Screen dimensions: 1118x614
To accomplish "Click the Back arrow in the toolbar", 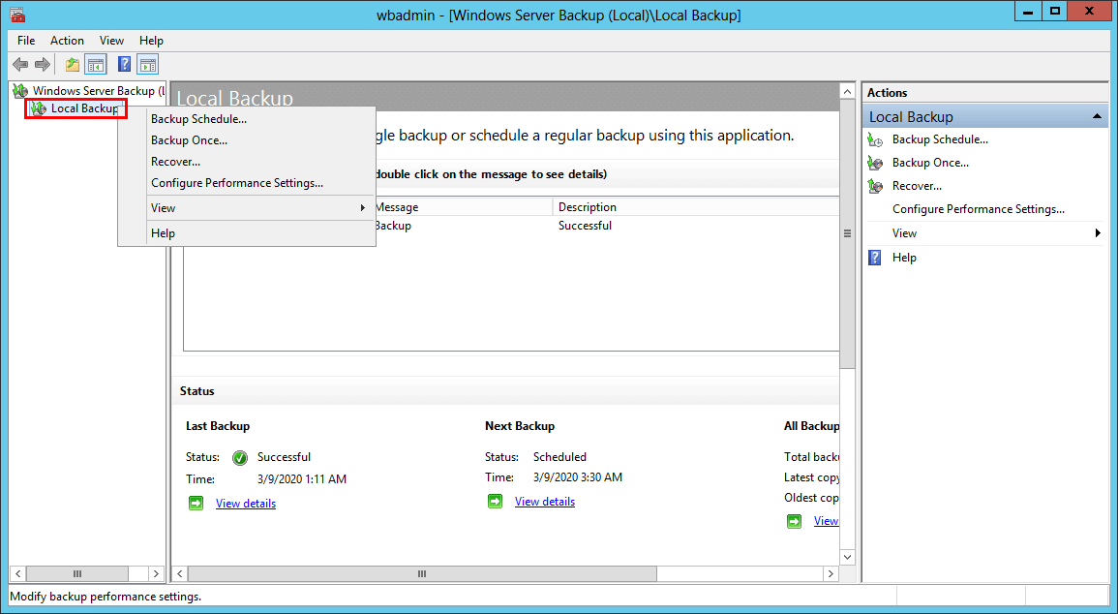I will pos(20,65).
